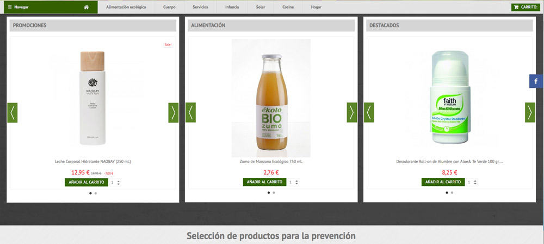Add NAOBAY body lotion to cart

click(x=86, y=182)
